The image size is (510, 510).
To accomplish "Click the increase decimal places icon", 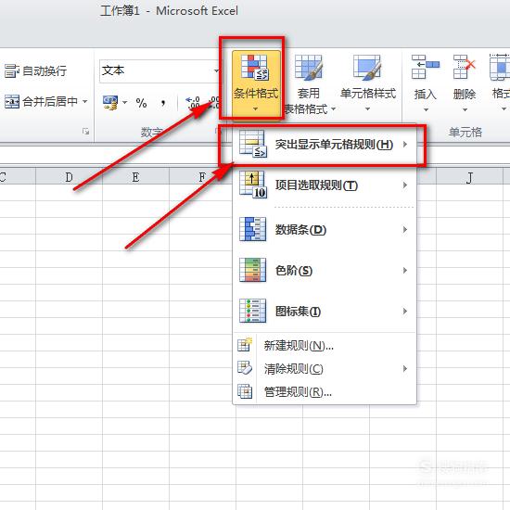I will coord(193,103).
